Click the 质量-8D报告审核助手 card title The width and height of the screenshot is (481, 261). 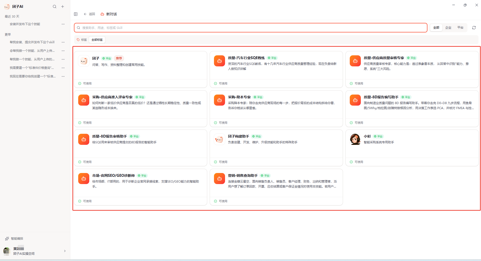[x=109, y=136]
